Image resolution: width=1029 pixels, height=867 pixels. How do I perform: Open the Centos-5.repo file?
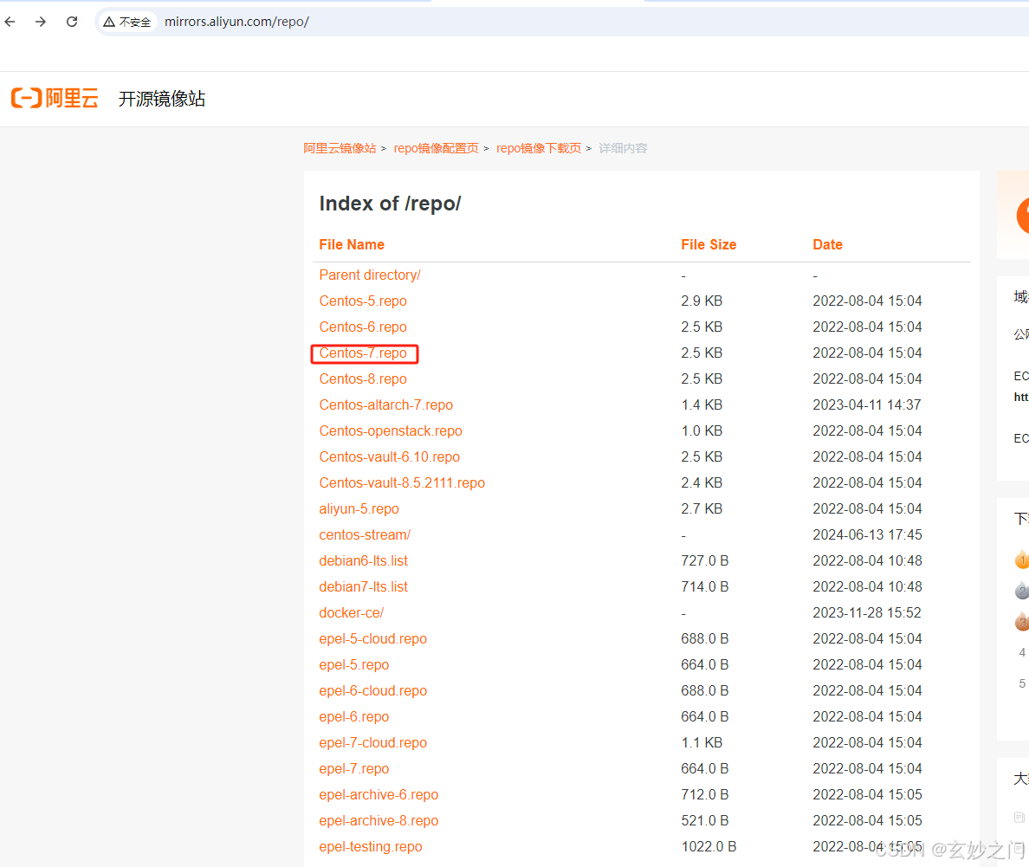coord(363,301)
